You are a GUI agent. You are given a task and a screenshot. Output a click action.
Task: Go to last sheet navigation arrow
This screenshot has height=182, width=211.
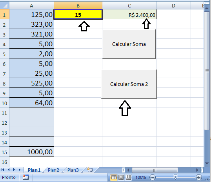(20, 170)
